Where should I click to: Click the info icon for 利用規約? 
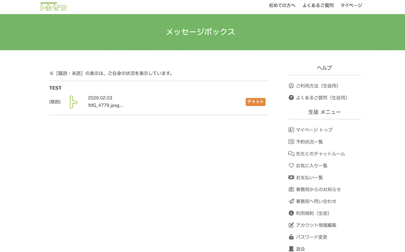coord(291,213)
